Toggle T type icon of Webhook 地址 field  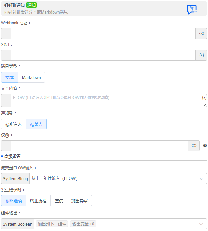click(6, 34)
